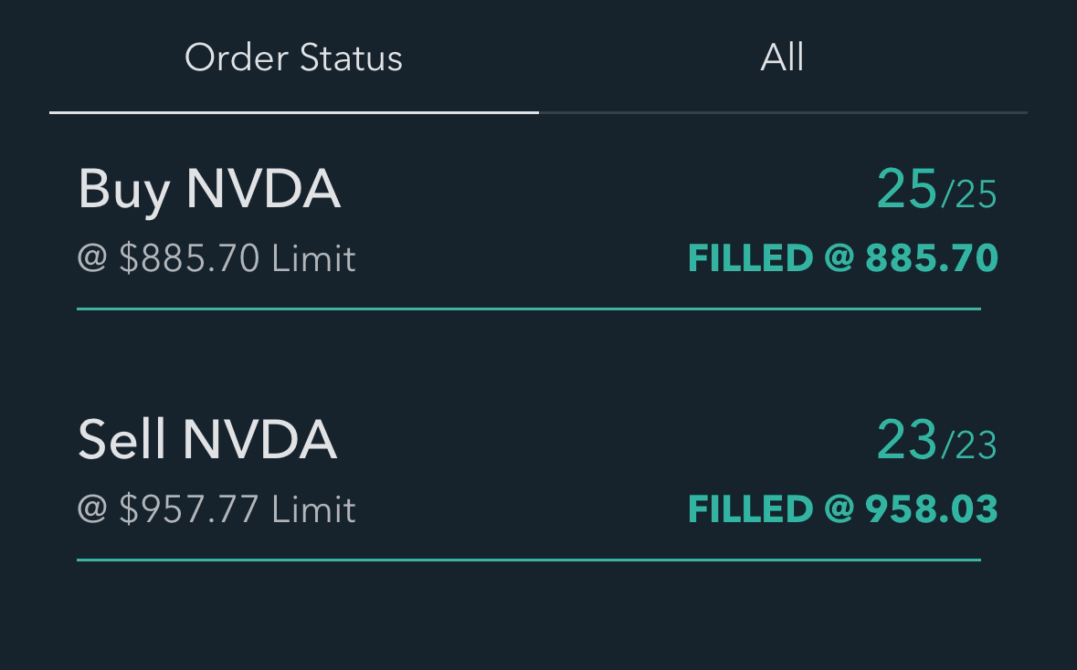Click the $885.70 Limit price label

pyautogui.click(x=216, y=258)
